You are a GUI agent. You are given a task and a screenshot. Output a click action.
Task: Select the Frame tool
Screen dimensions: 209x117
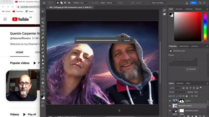coord(43,30)
